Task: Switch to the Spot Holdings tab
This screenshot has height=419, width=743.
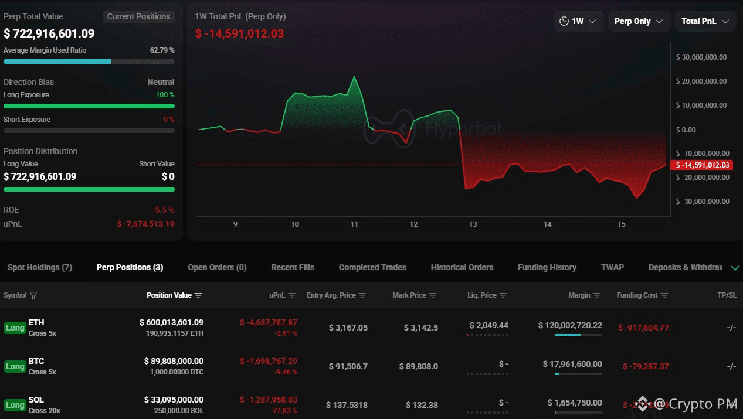Action: point(39,267)
